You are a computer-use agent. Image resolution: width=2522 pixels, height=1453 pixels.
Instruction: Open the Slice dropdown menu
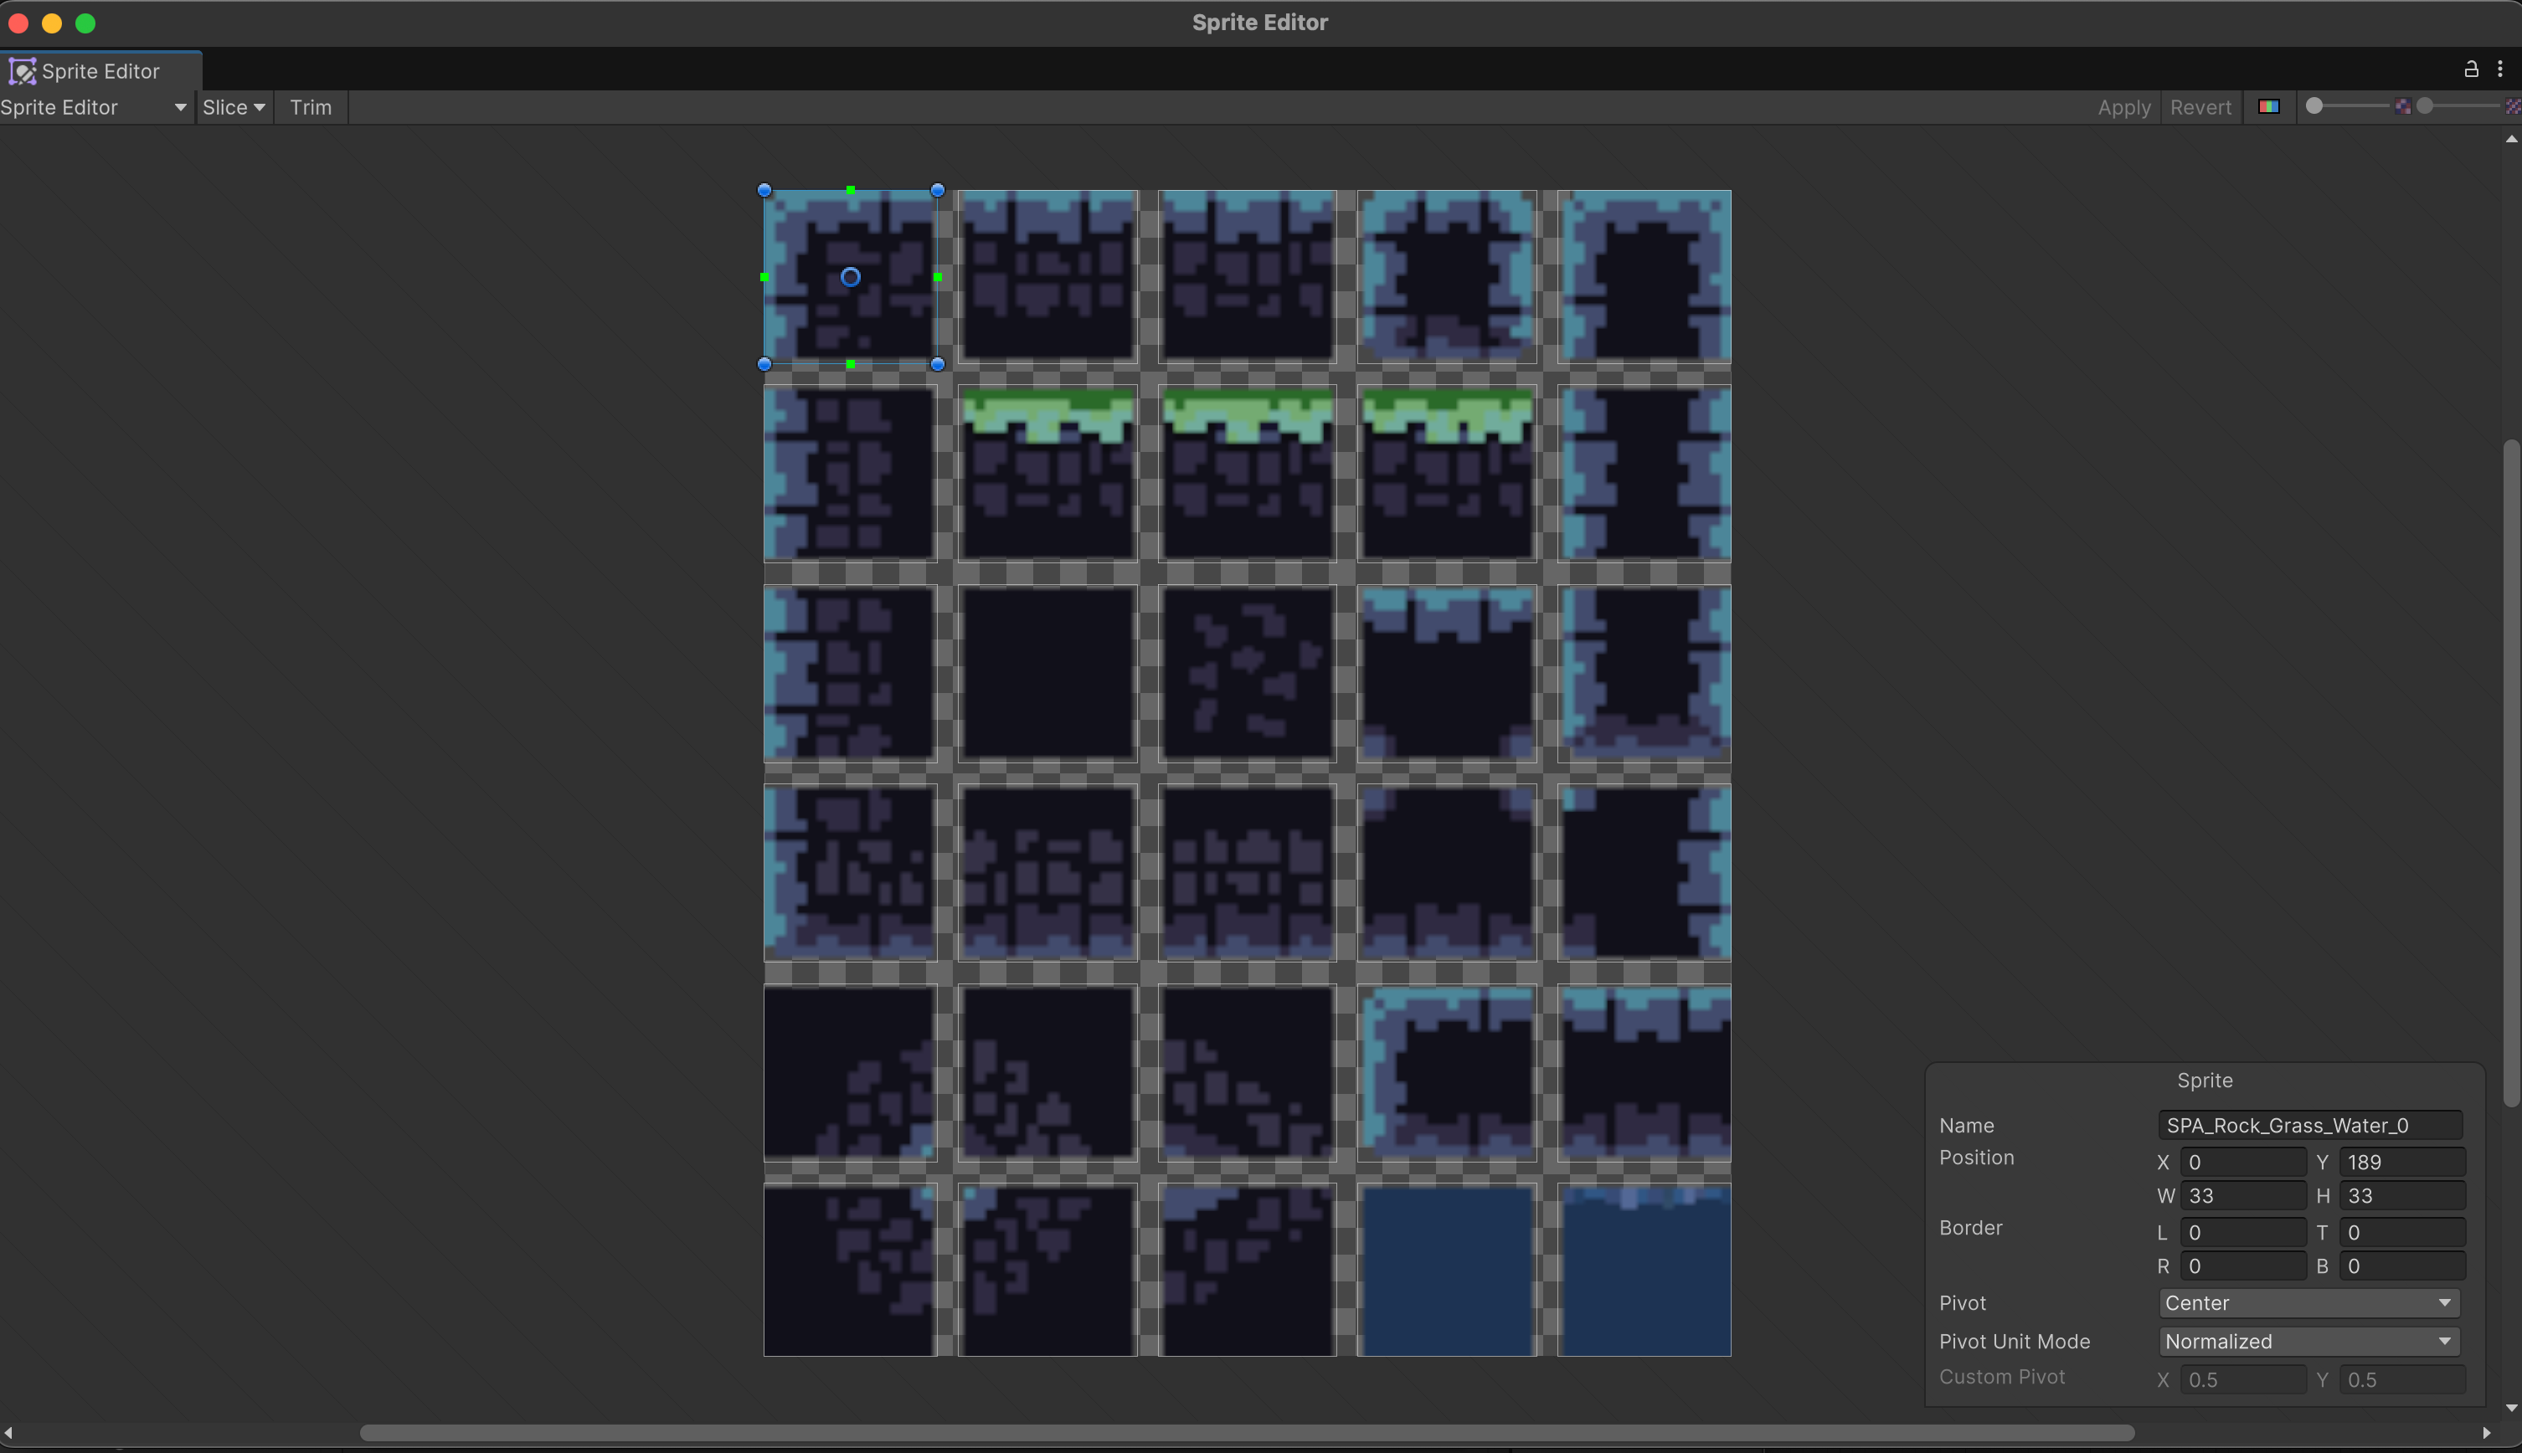pos(234,107)
